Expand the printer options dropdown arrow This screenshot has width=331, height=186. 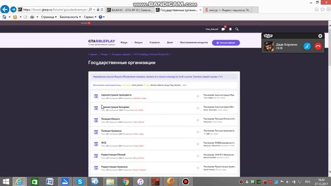(37, 17)
